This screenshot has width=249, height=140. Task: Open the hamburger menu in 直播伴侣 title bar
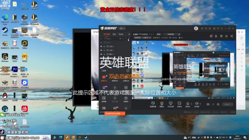click(x=222, y=28)
